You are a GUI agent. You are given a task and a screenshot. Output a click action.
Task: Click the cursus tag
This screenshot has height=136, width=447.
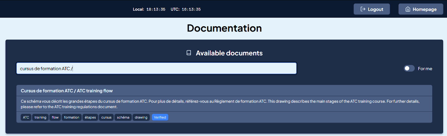(106, 117)
